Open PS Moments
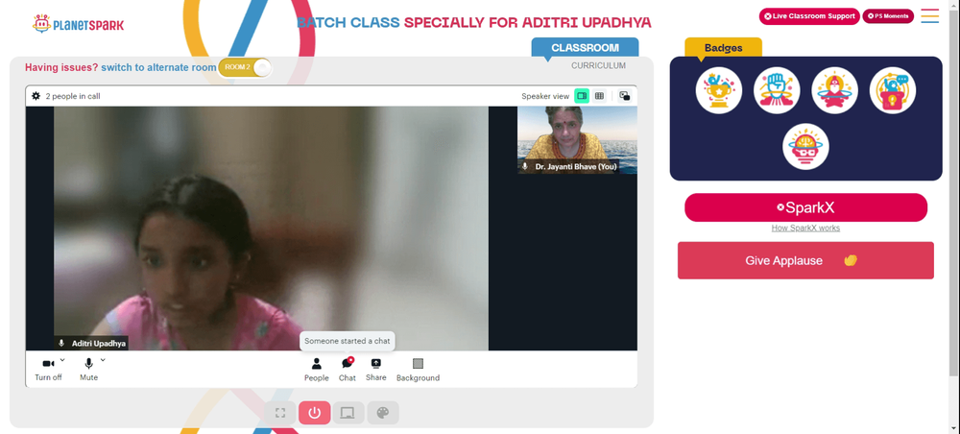Screen dimensions: 960x434 888,16
